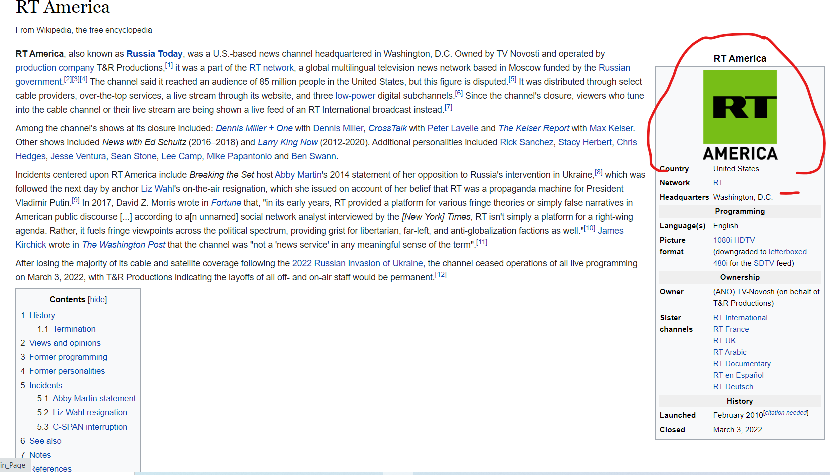This screenshot has height=475, width=830.
Task: Go to History section in Contents
Action: [42, 315]
